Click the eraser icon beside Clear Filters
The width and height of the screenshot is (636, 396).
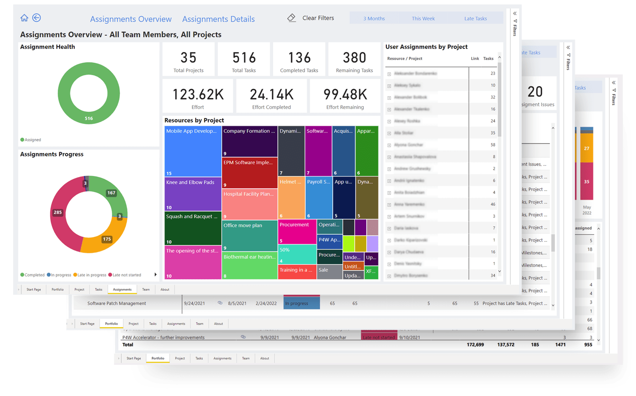click(292, 18)
